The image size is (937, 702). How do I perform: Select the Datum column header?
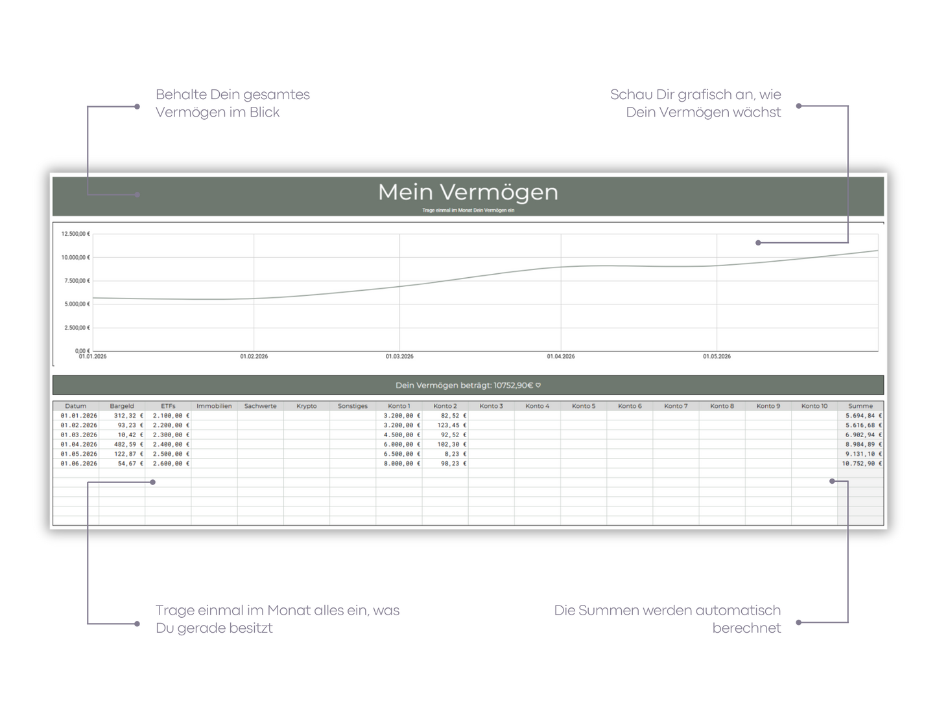[x=76, y=406]
